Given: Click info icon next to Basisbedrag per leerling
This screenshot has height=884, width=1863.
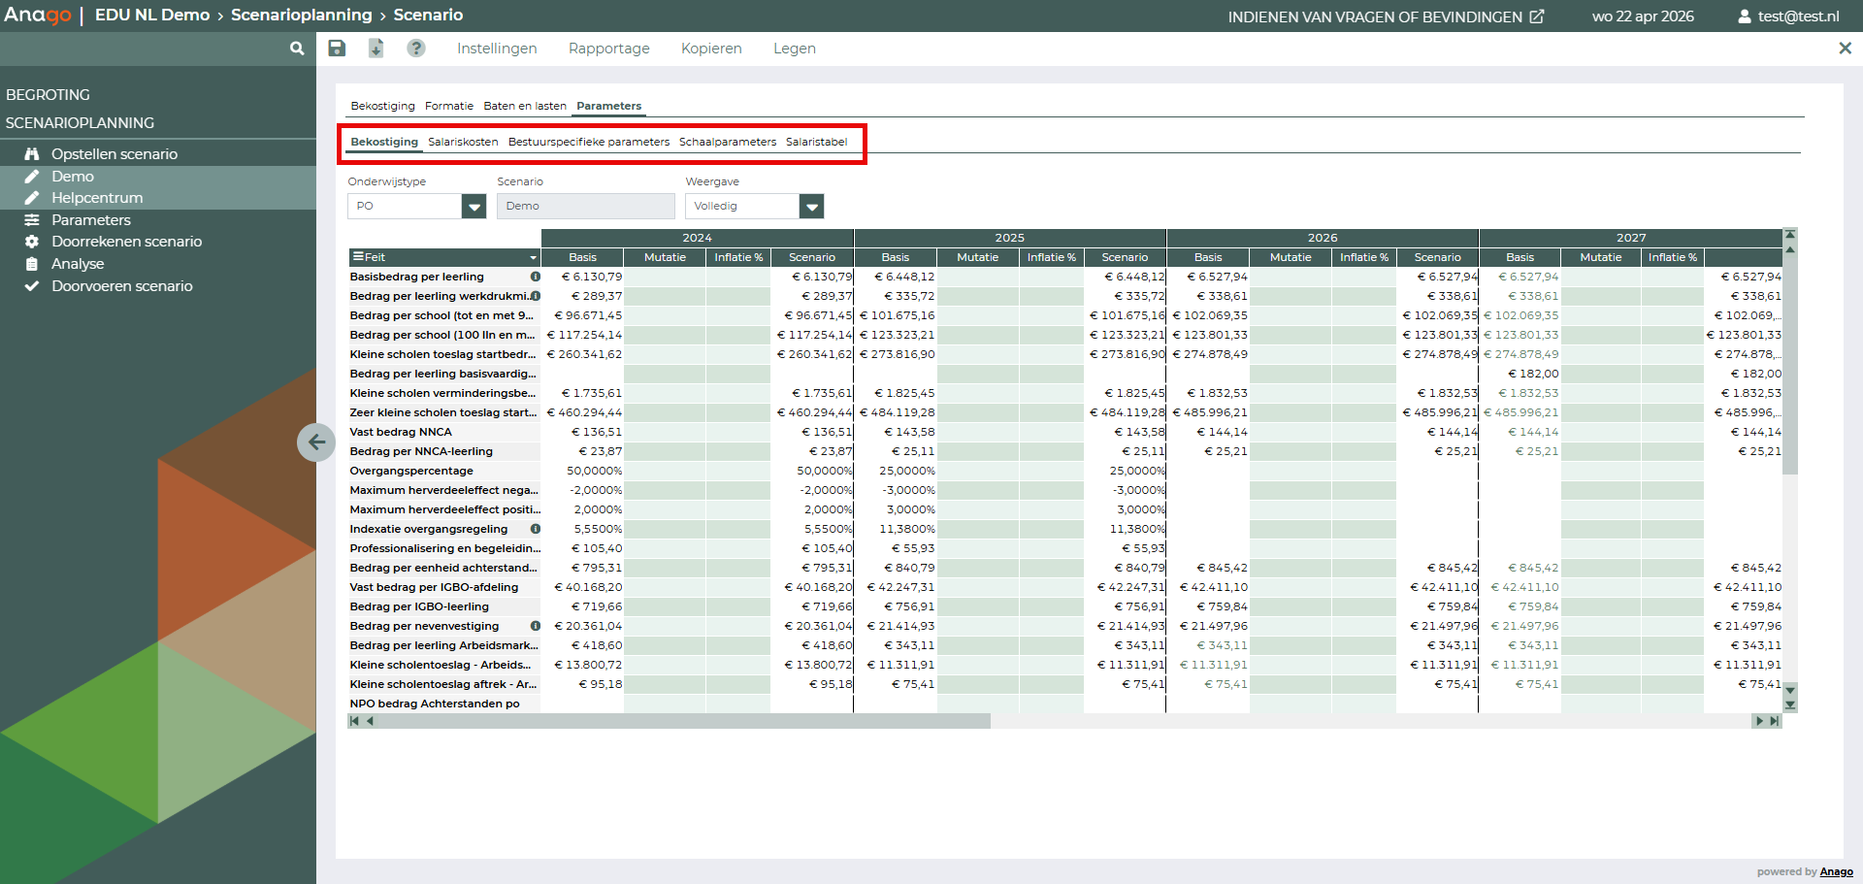Looking at the screenshot, I should tap(535, 277).
